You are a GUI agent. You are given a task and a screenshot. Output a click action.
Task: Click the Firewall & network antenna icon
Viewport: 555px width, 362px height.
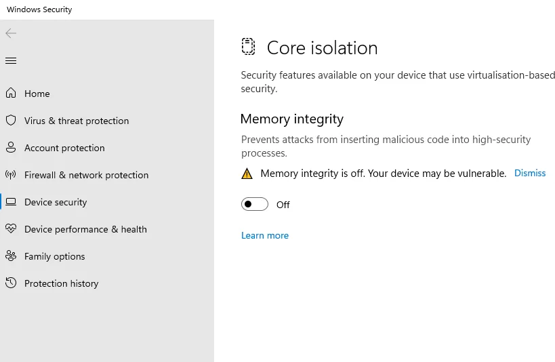(11, 175)
